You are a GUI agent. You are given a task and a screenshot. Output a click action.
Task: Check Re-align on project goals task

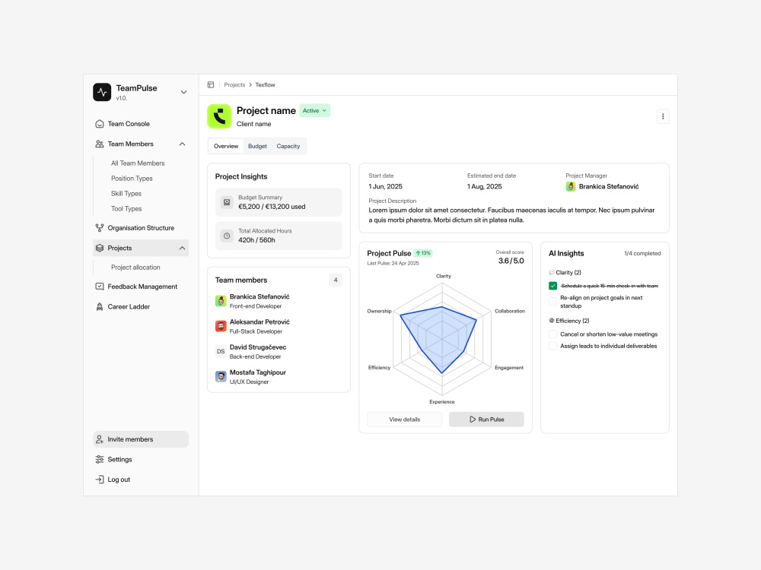(x=552, y=302)
